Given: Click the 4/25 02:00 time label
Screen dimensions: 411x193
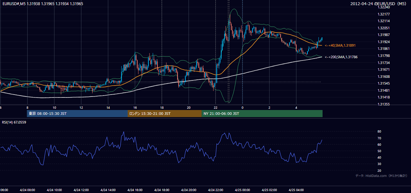Looking at the screenshot, I should click(x=269, y=190).
